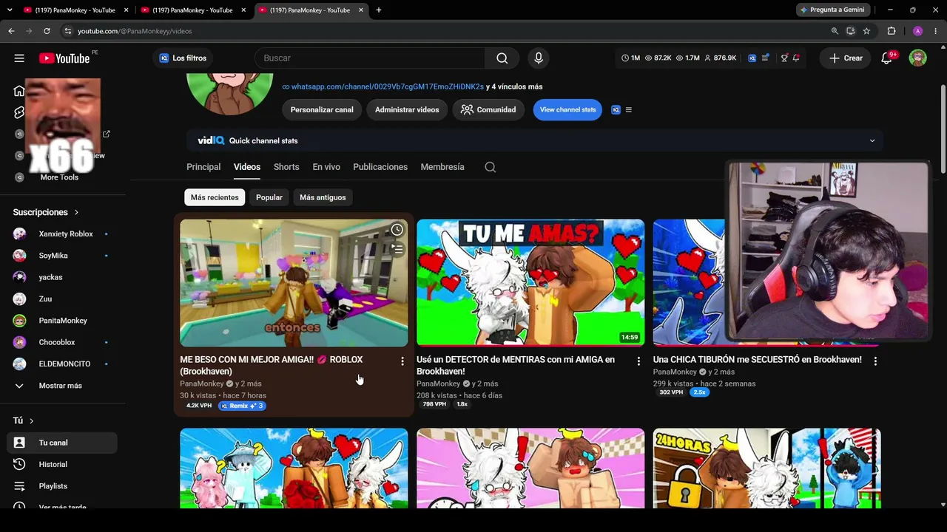
Task: Open the vidIQ list menu beside channel buttons
Action: [x=629, y=110]
